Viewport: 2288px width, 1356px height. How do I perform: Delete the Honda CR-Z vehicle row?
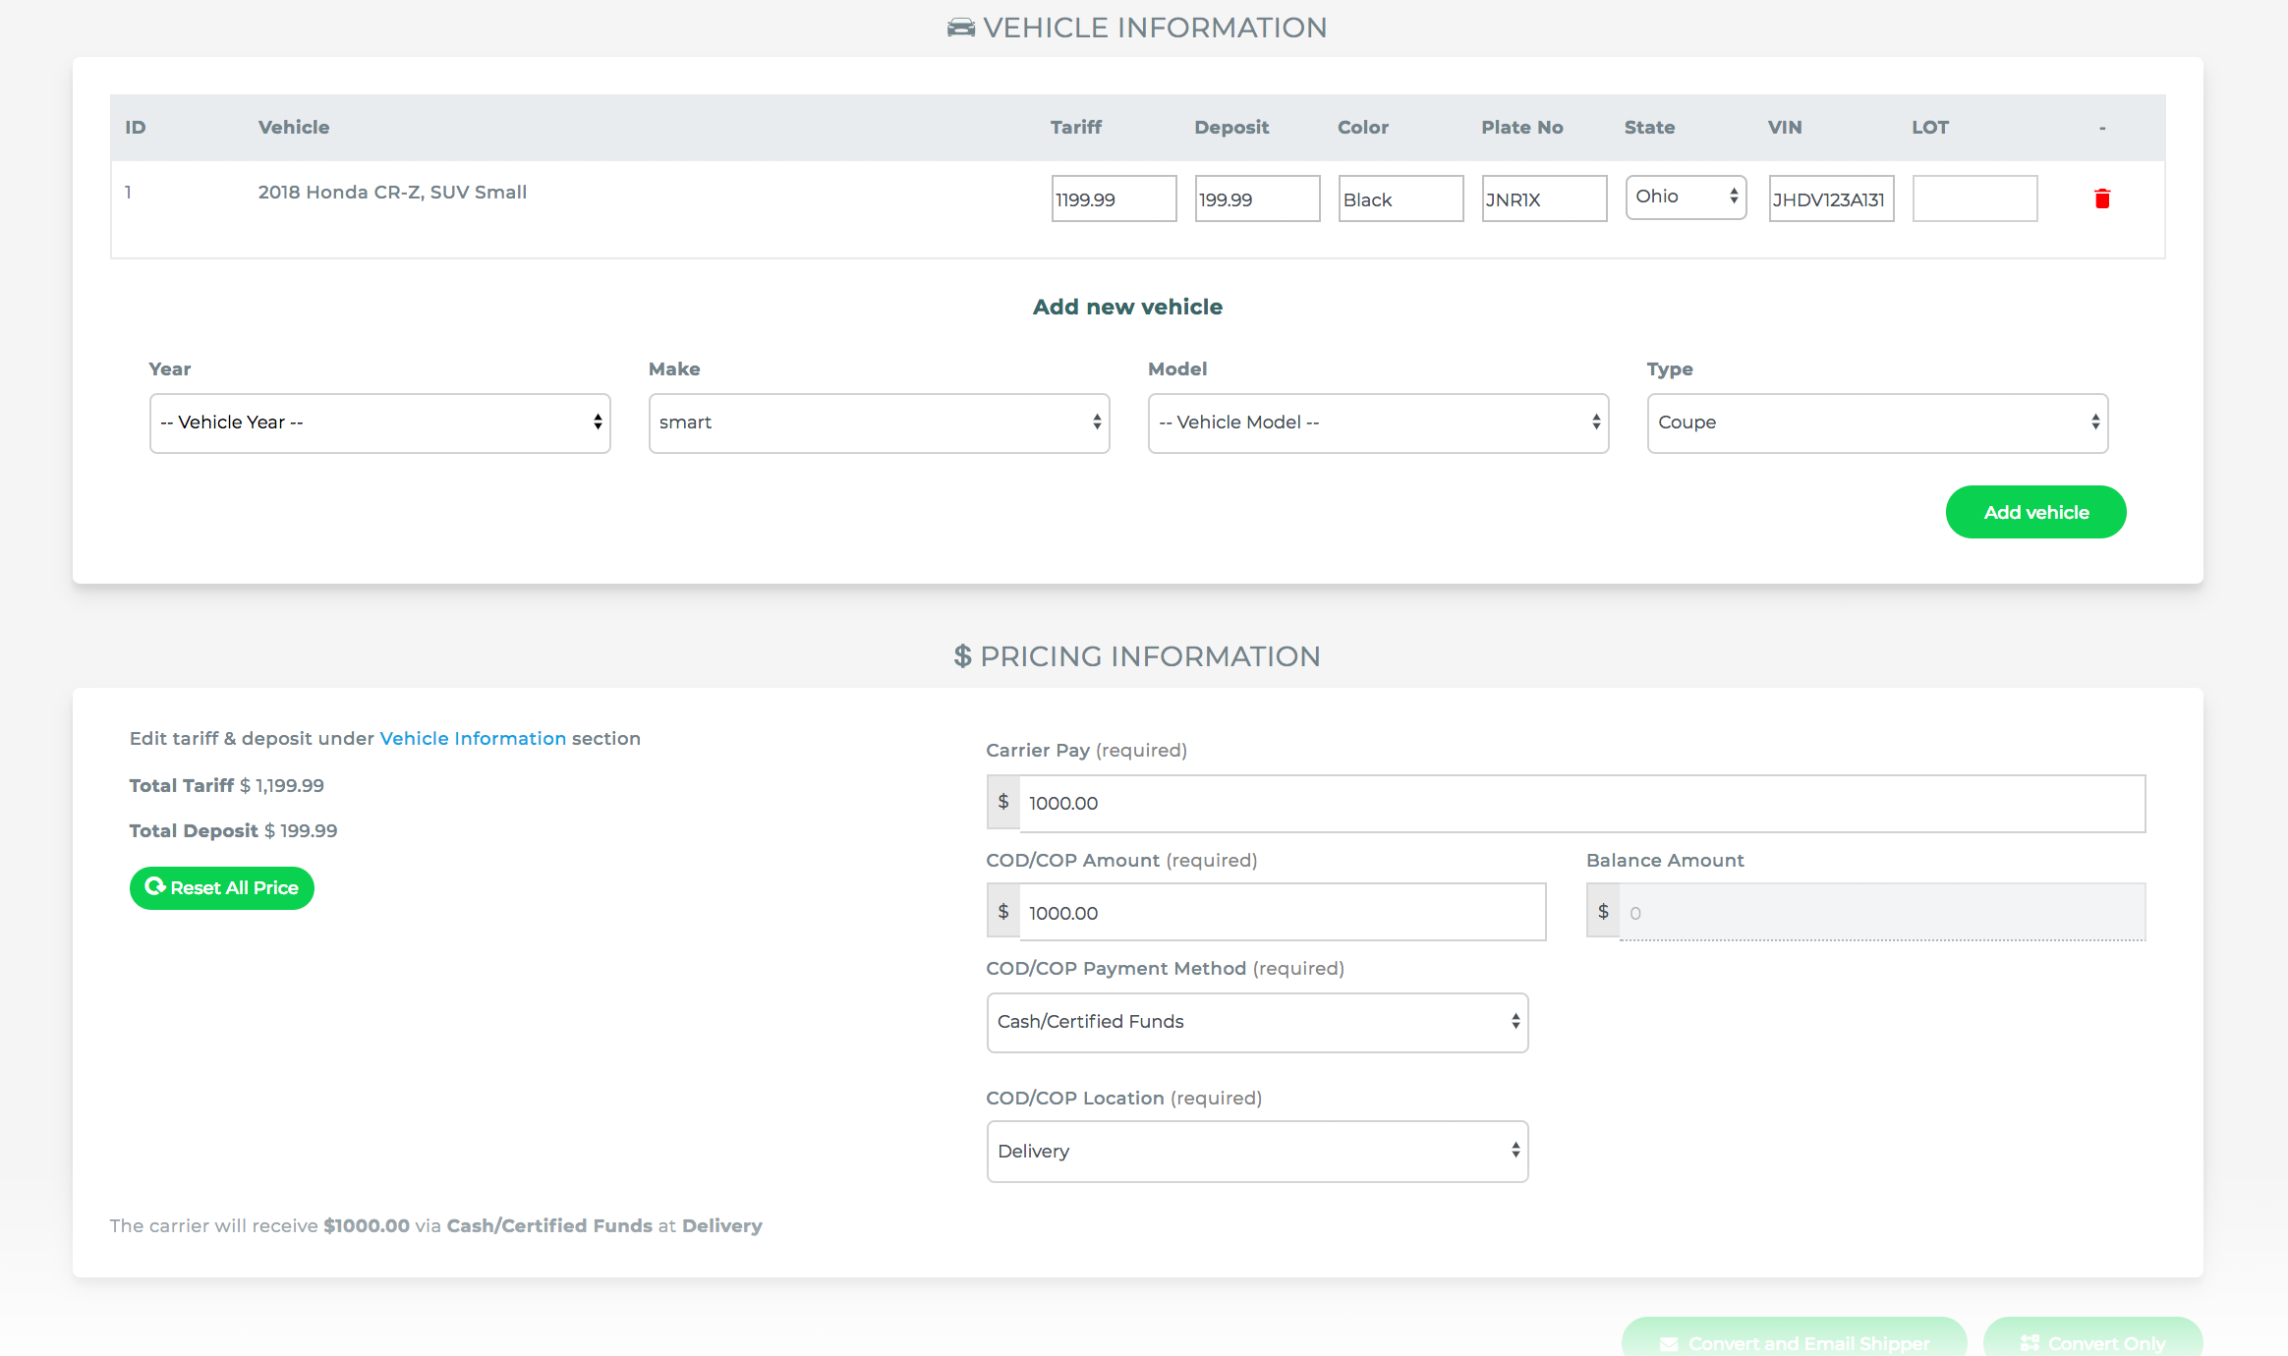(2102, 199)
